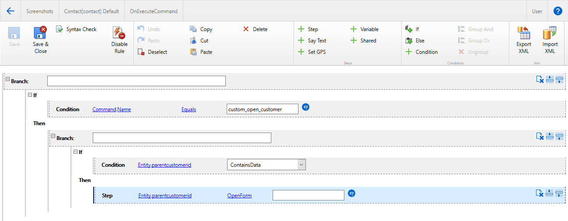Paste from the clipboard
This screenshot has height=221, width=568.
coord(201,52)
